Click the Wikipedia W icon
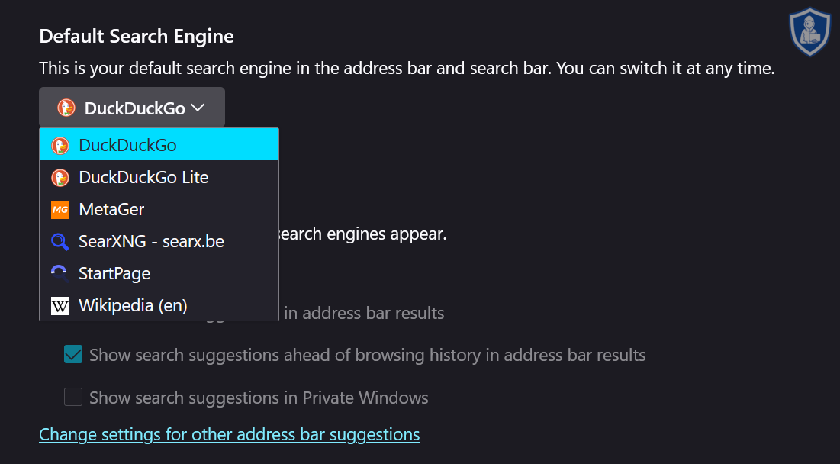This screenshot has height=464, width=840. (x=60, y=304)
